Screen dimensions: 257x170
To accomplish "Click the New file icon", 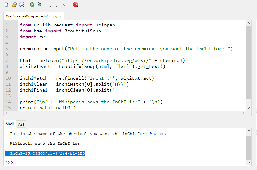I will [x=6, y=5].
